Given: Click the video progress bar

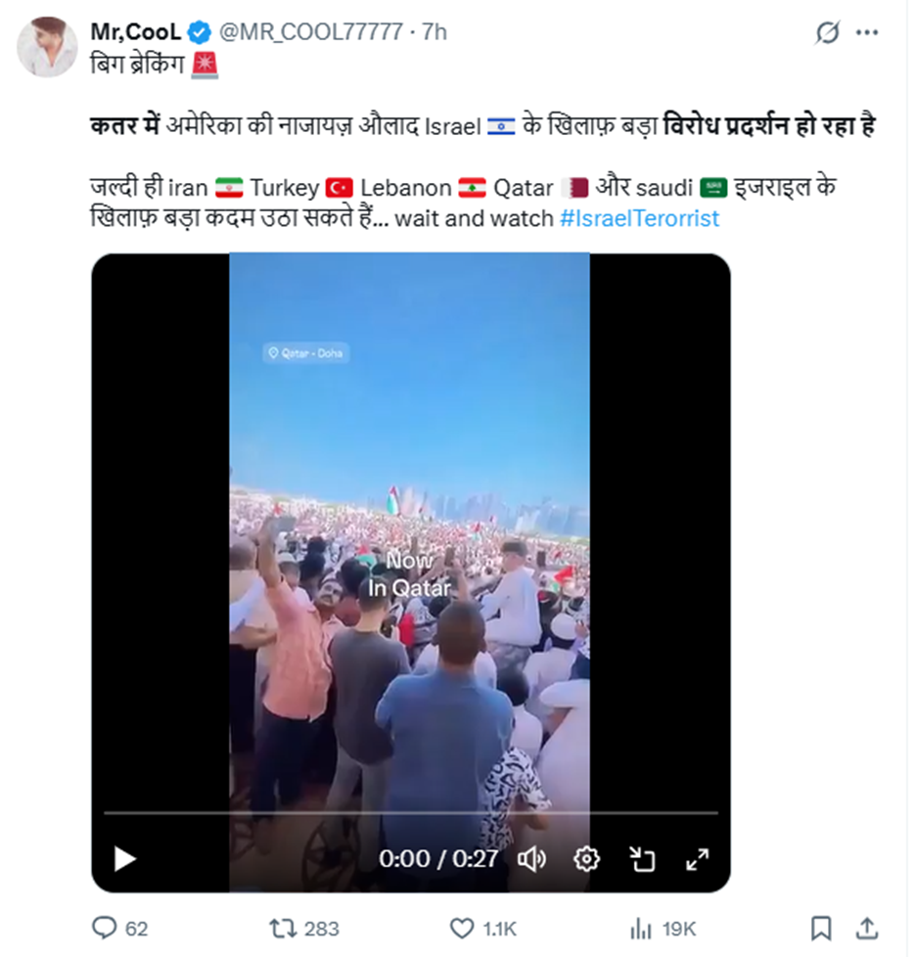Looking at the screenshot, I should point(410,813).
